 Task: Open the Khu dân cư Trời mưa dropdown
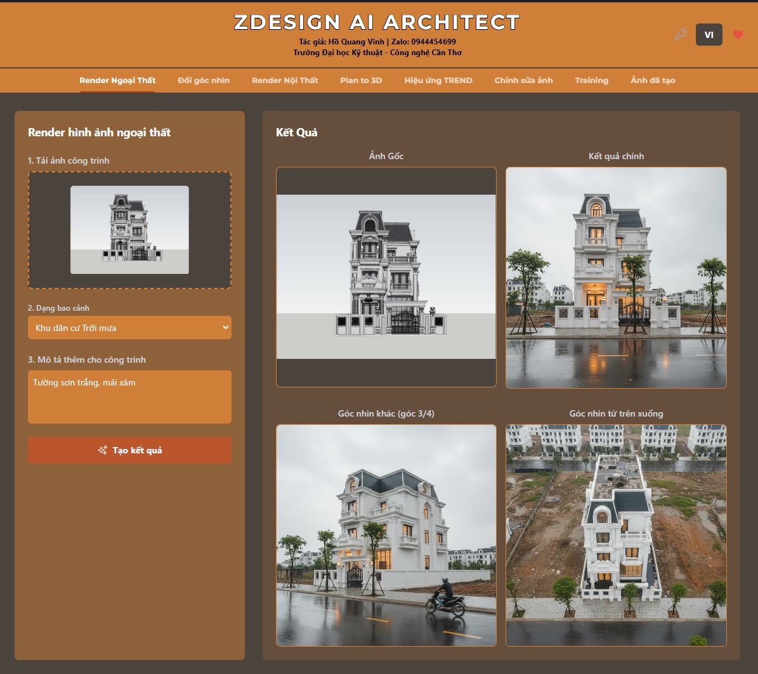[129, 328]
